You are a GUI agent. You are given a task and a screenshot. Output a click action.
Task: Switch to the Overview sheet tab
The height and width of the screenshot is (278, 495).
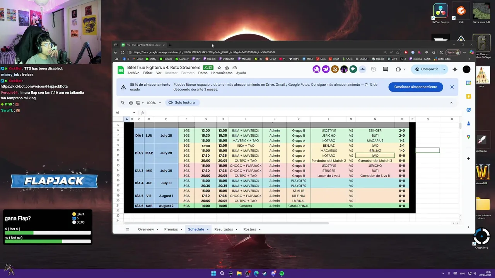146,229
